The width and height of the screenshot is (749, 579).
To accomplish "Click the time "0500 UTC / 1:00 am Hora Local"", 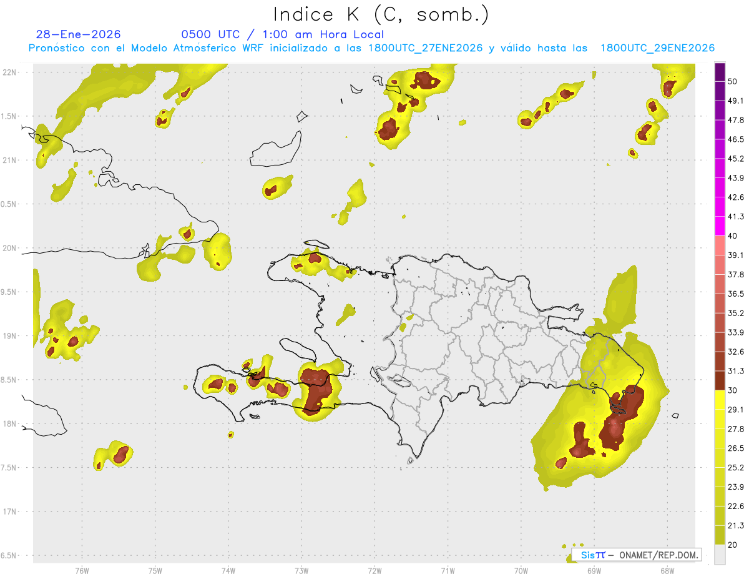I will [283, 34].
